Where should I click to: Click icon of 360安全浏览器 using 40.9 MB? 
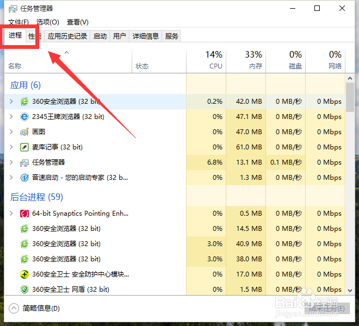24,244
